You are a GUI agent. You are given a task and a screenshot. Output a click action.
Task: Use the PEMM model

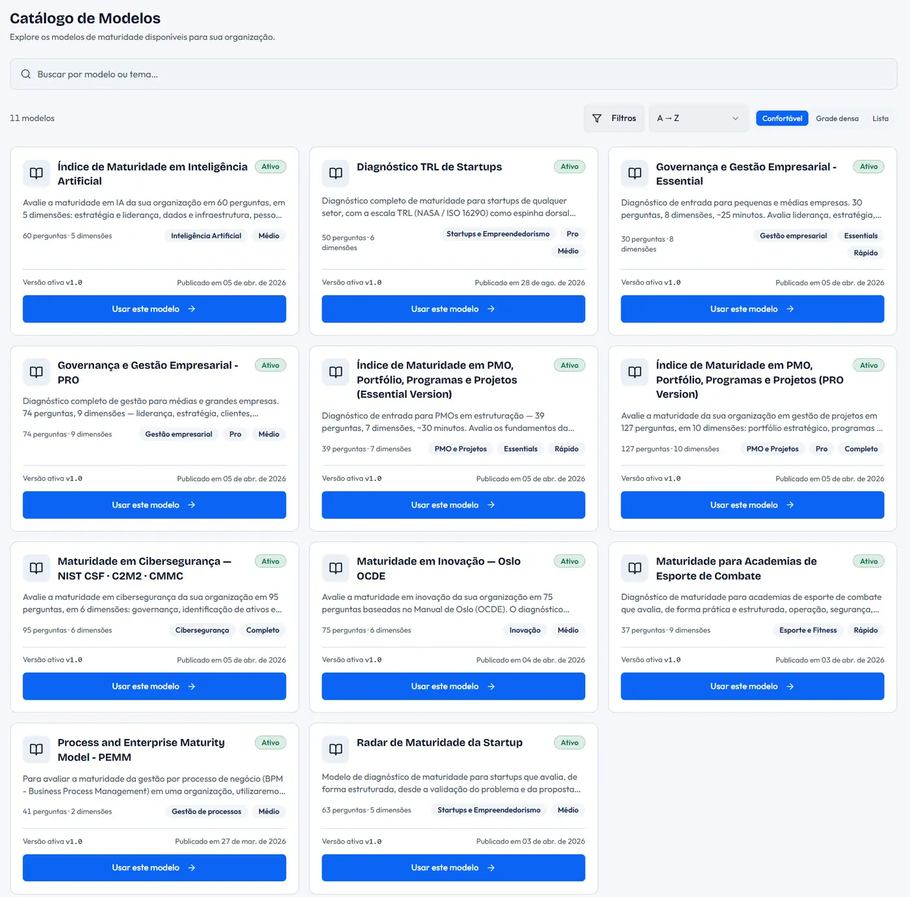point(154,868)
